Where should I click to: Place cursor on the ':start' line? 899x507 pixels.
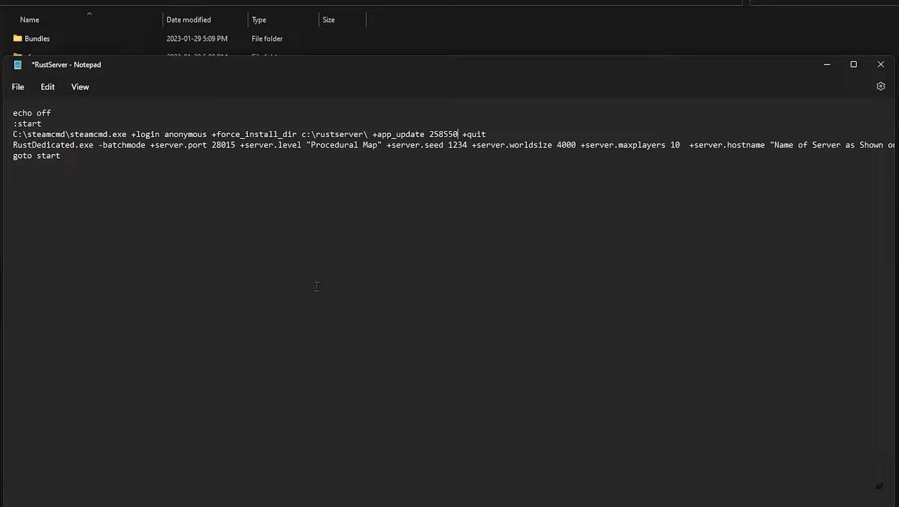(27, 124)
